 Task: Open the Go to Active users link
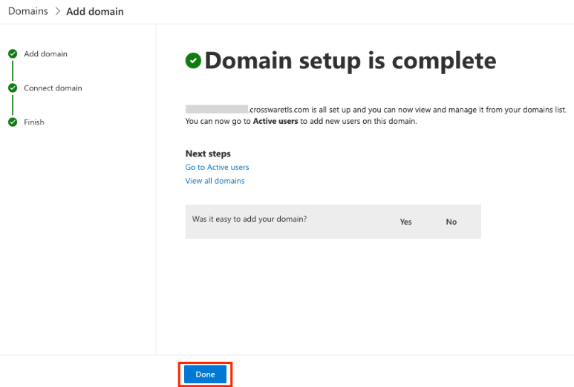(x=217, y=168)
